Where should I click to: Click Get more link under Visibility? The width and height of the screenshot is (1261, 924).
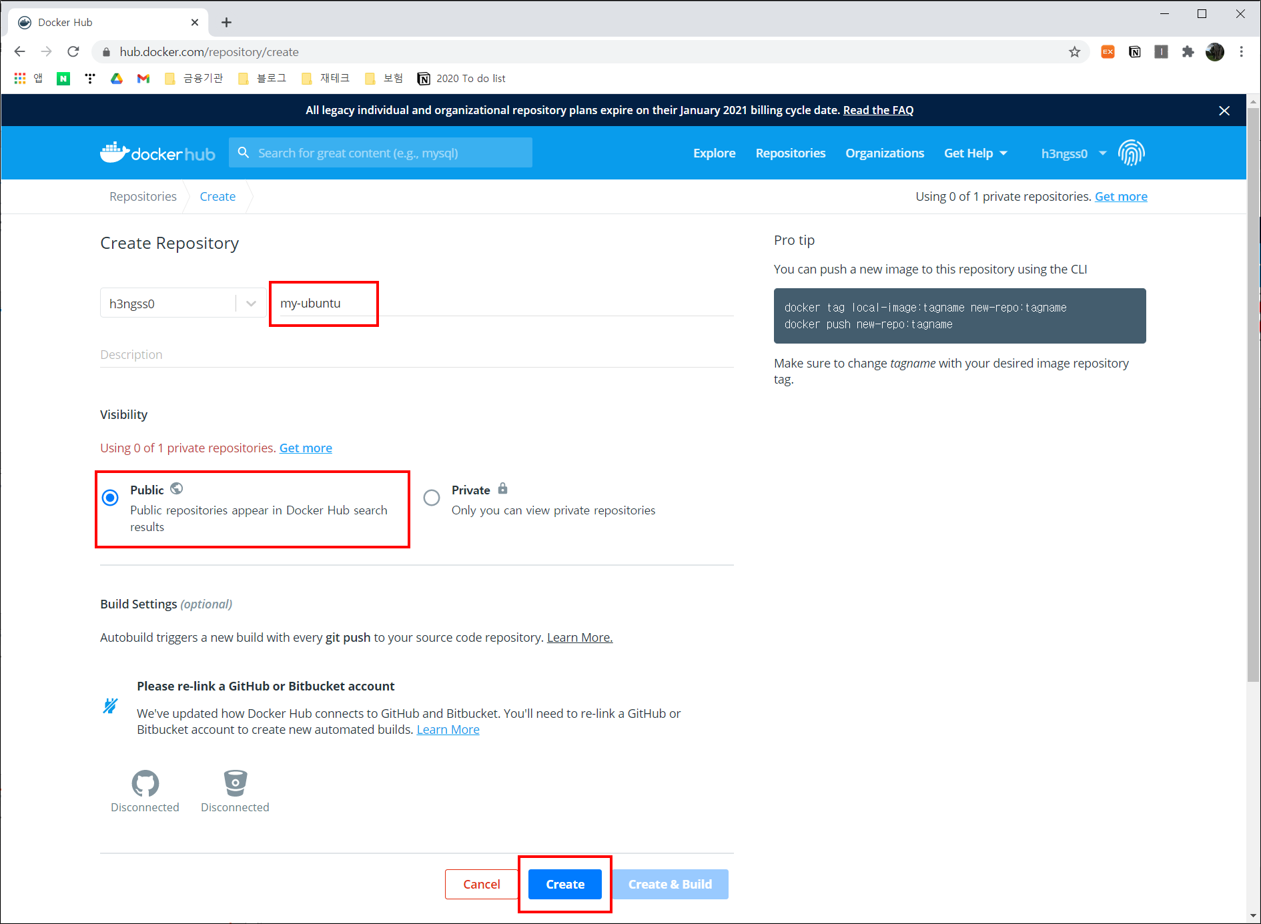click(x=306, y=448)
